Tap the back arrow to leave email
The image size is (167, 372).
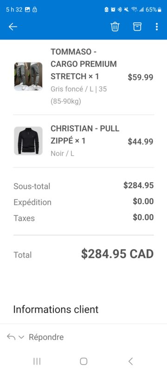coord(13,27)
